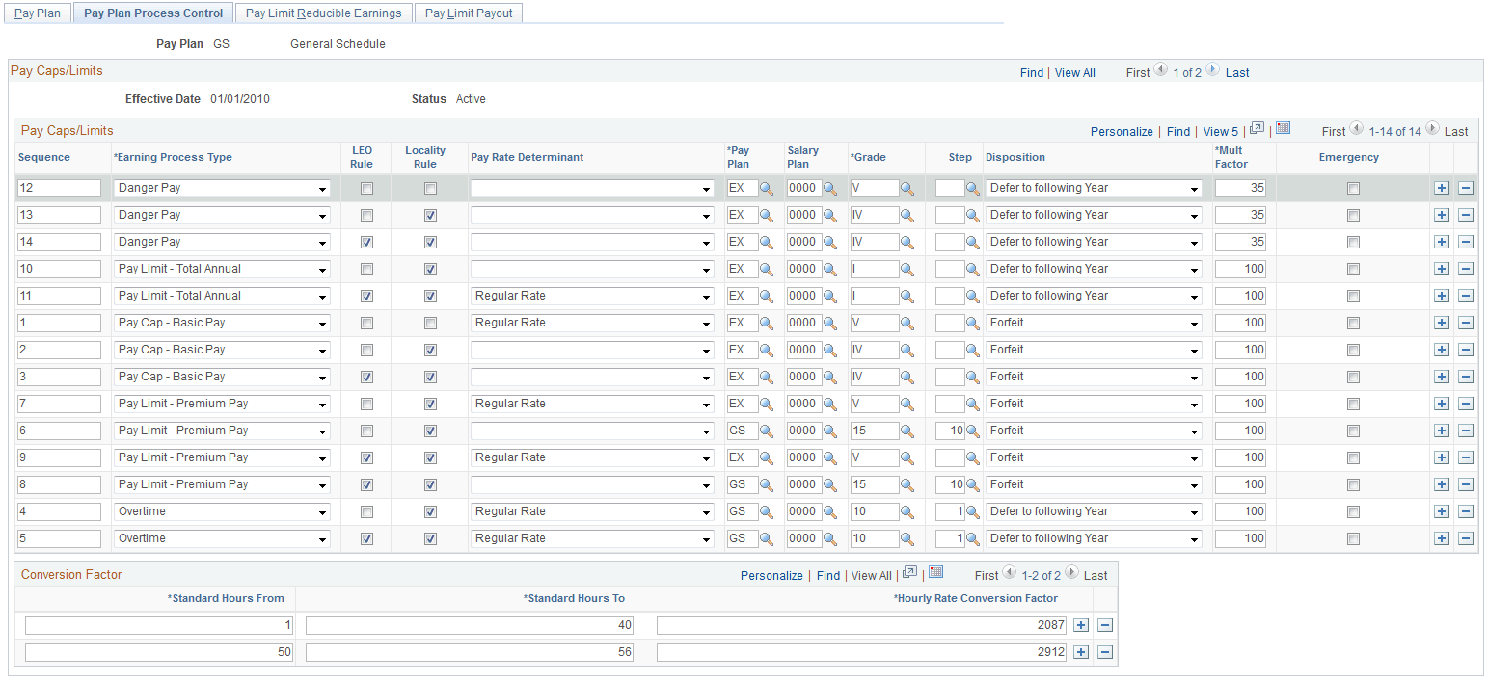The height and width of the screenshot is (679, 1488).
Task: Open the Disposition dropdown set to Forfeit
Action: (x=1197, y=323)
